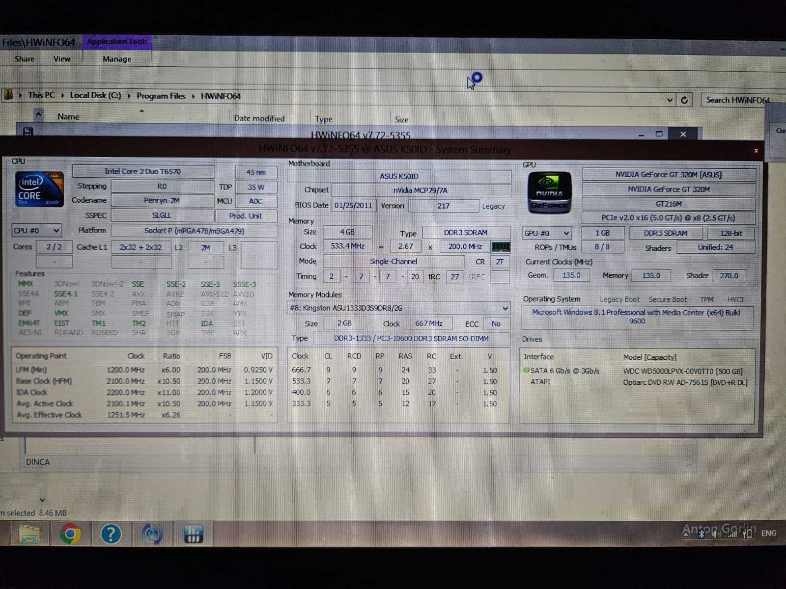This screenshot has height=589, width=786.
Task: Open the Manage ribbon tab
Action: pos(117,59)
